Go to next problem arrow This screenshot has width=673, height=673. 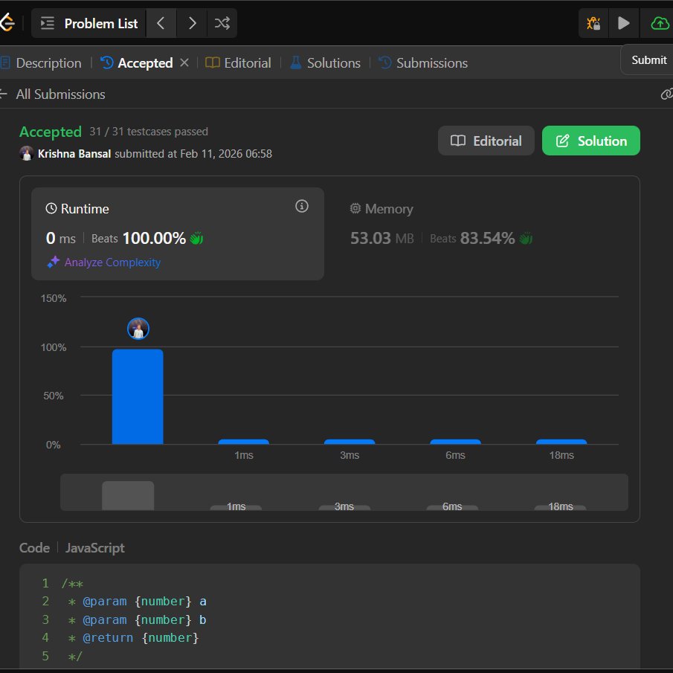(x=192, y=23)
